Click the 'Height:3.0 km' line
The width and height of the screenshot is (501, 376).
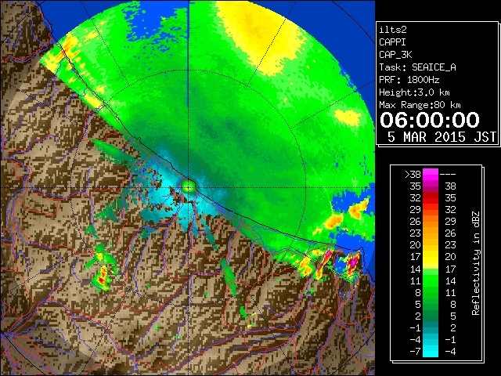[x=414, y=92]
